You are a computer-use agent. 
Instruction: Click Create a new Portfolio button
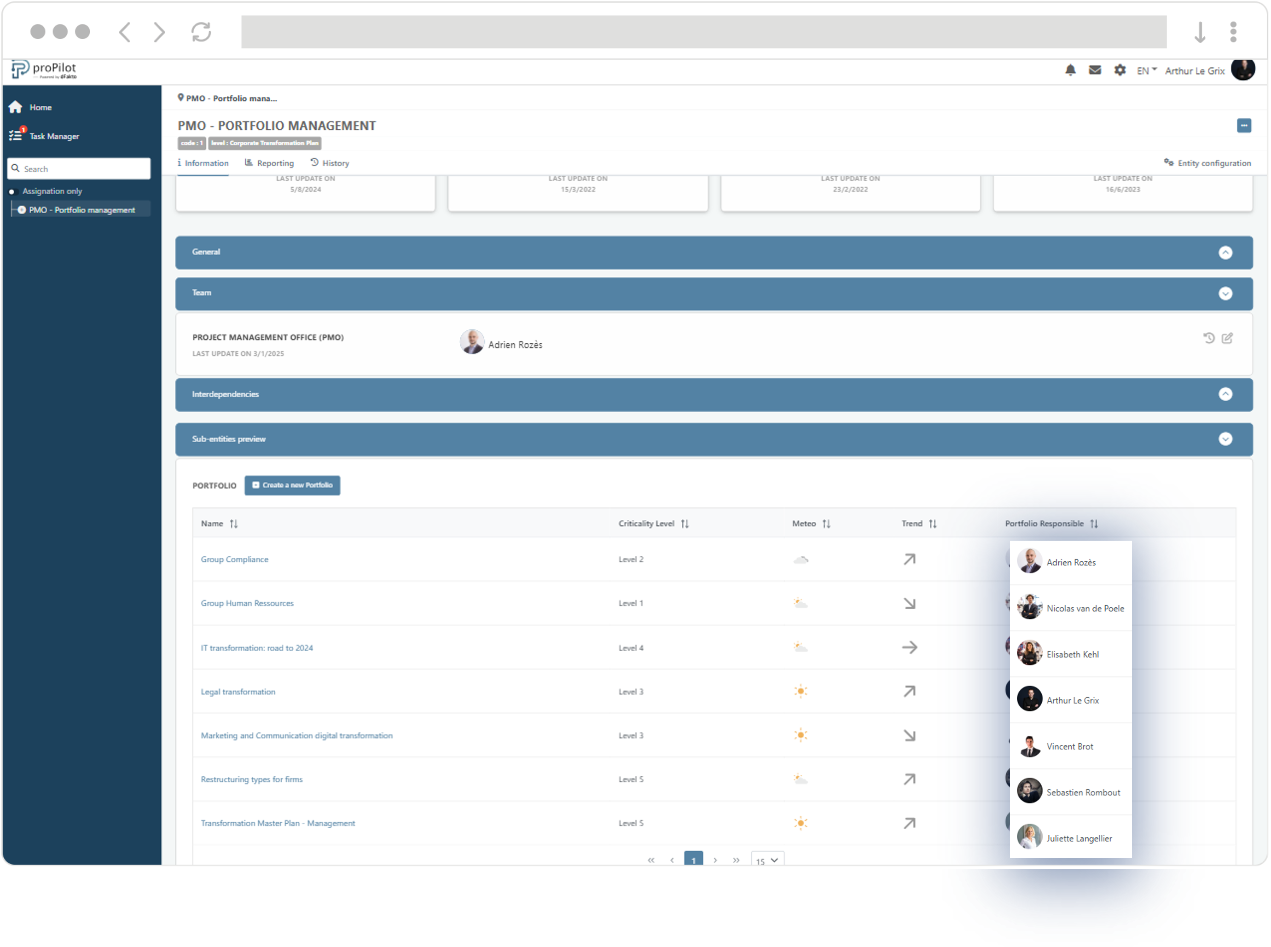pos(292,485)
